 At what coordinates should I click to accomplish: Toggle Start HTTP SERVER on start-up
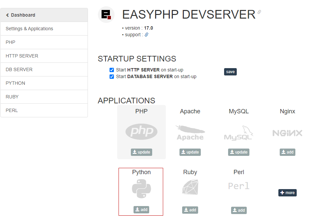[x=112, y=70]
